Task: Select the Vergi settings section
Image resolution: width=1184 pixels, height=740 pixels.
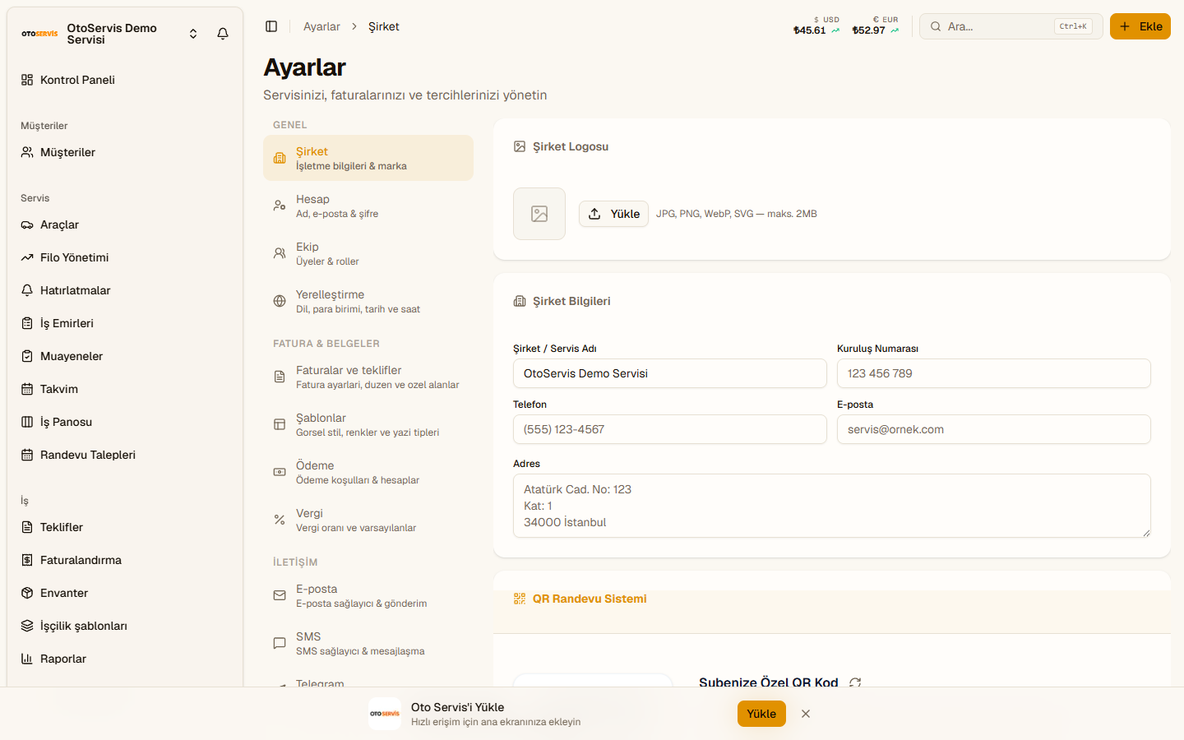Action: 368,520
